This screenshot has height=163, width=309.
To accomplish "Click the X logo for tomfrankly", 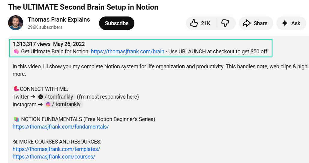I will (40, 97).
